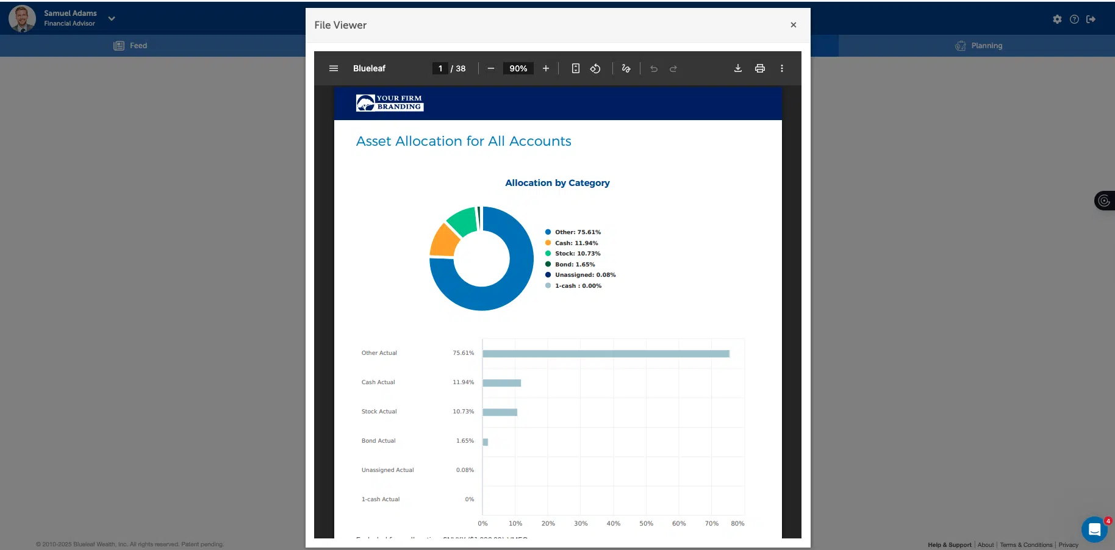This screenshot has width=1115, height=550.
Task: Open the settings gear icon
Action: click(1057, 20)
